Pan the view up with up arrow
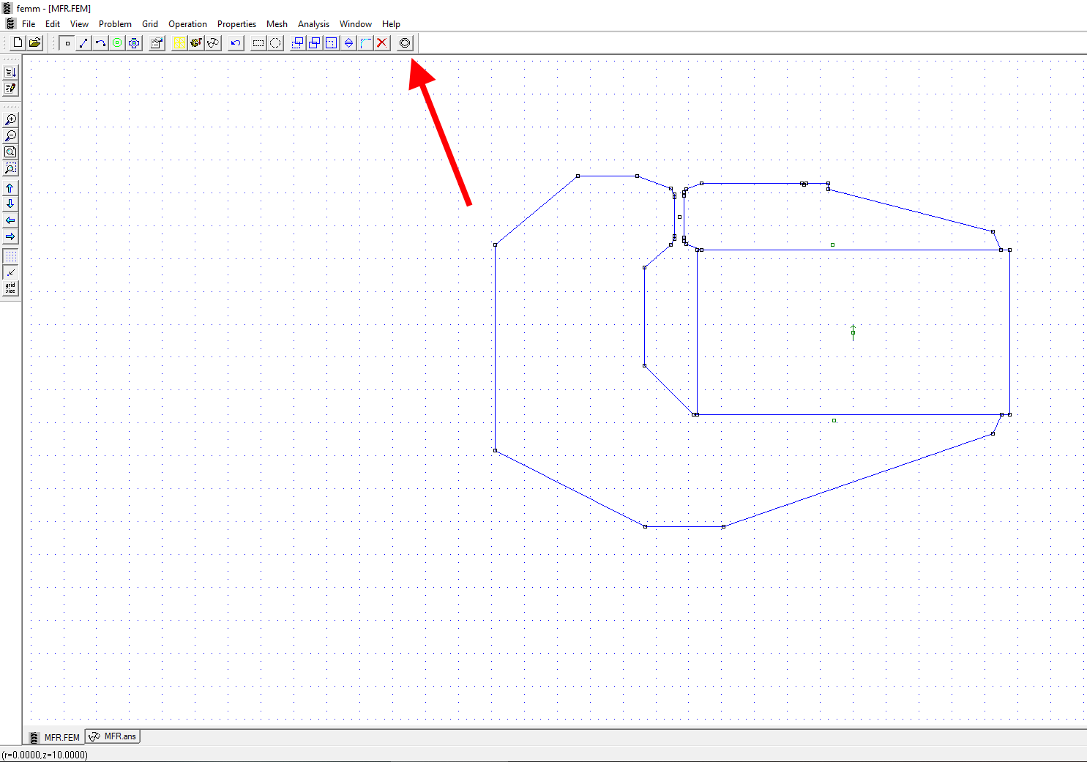Screen dimensions: 1087x762 pos(10,188)
